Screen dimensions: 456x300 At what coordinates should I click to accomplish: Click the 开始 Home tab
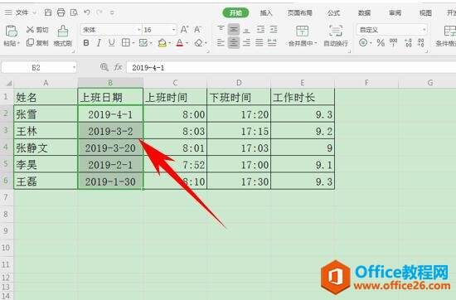click(235, 12)
